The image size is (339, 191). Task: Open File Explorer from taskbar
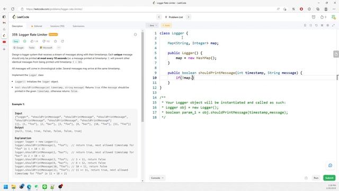pyautogui.click(x=13, y=187)
